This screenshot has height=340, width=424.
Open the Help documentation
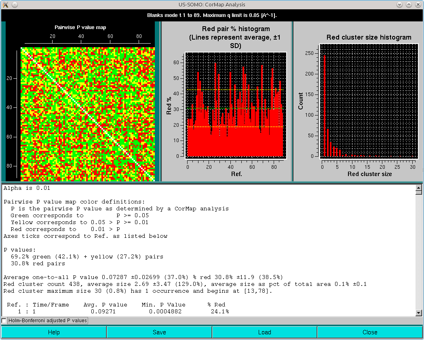(x=54, y=332)
